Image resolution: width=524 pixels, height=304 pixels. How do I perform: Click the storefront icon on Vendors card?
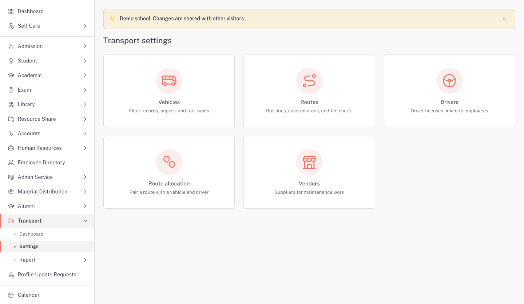point(309,162)
